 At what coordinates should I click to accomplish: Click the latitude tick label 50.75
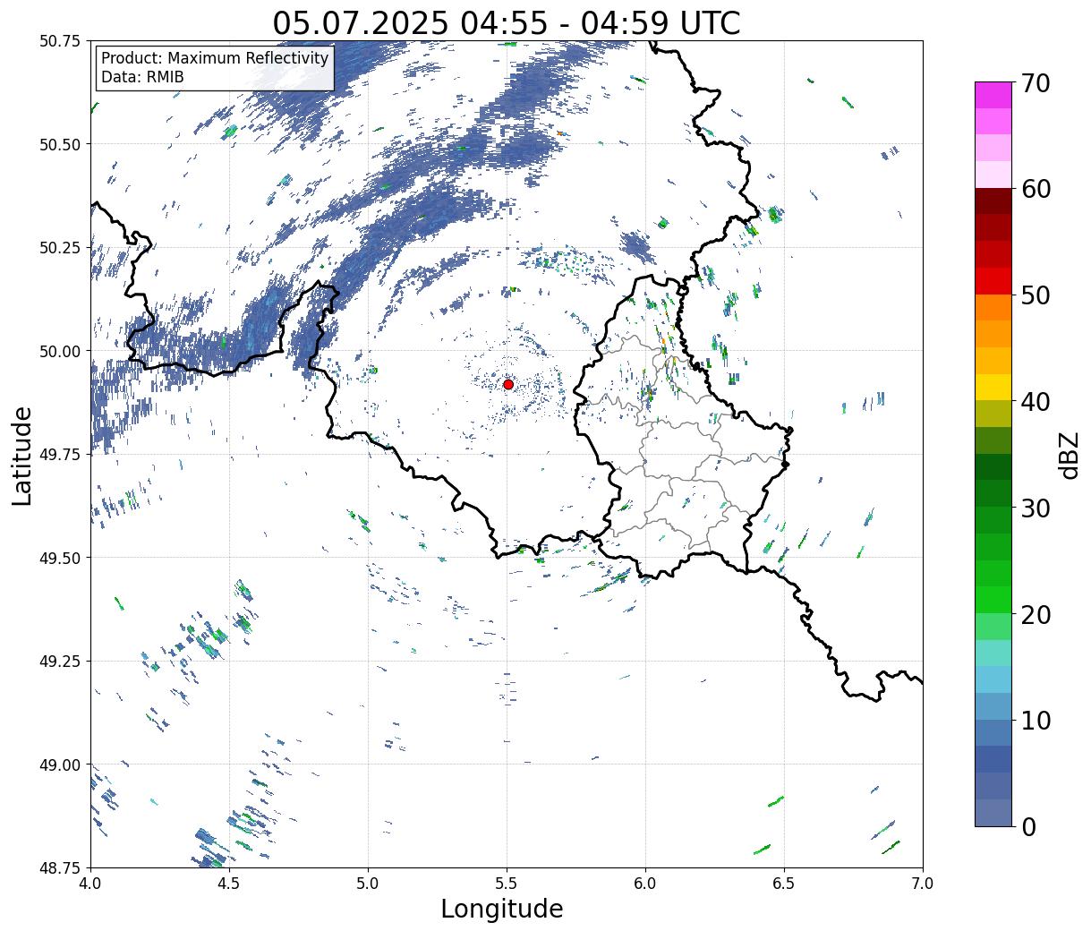[60, 41]
